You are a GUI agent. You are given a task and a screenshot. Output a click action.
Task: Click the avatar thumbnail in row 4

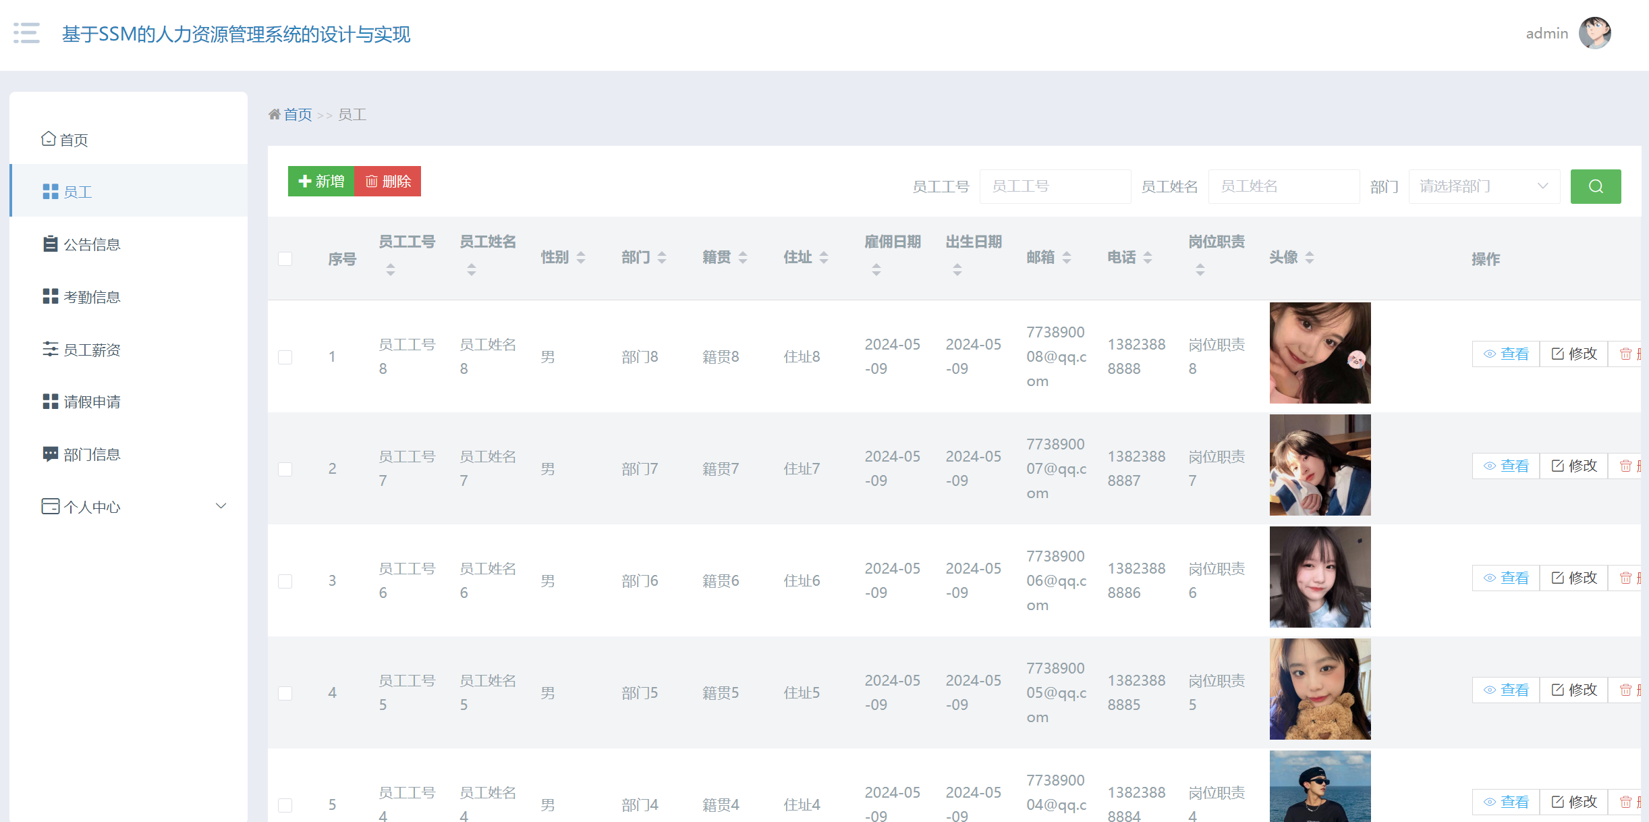[x=1320, y=689]
